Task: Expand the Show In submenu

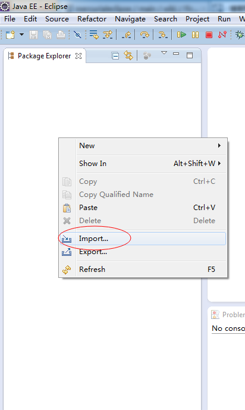Action: click(x=143, y=164)
